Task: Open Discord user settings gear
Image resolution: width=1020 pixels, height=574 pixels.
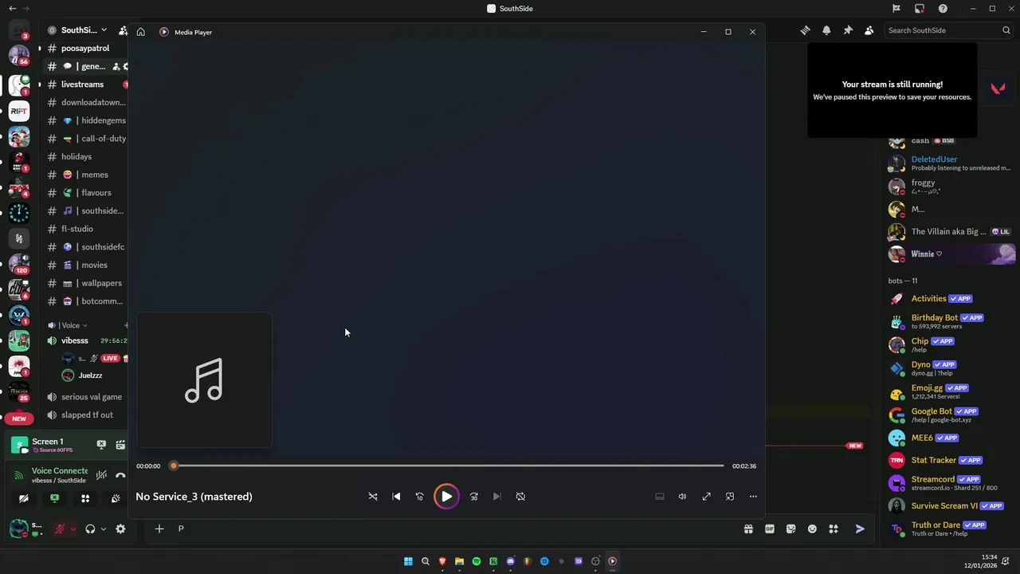Action: point(120,529)
